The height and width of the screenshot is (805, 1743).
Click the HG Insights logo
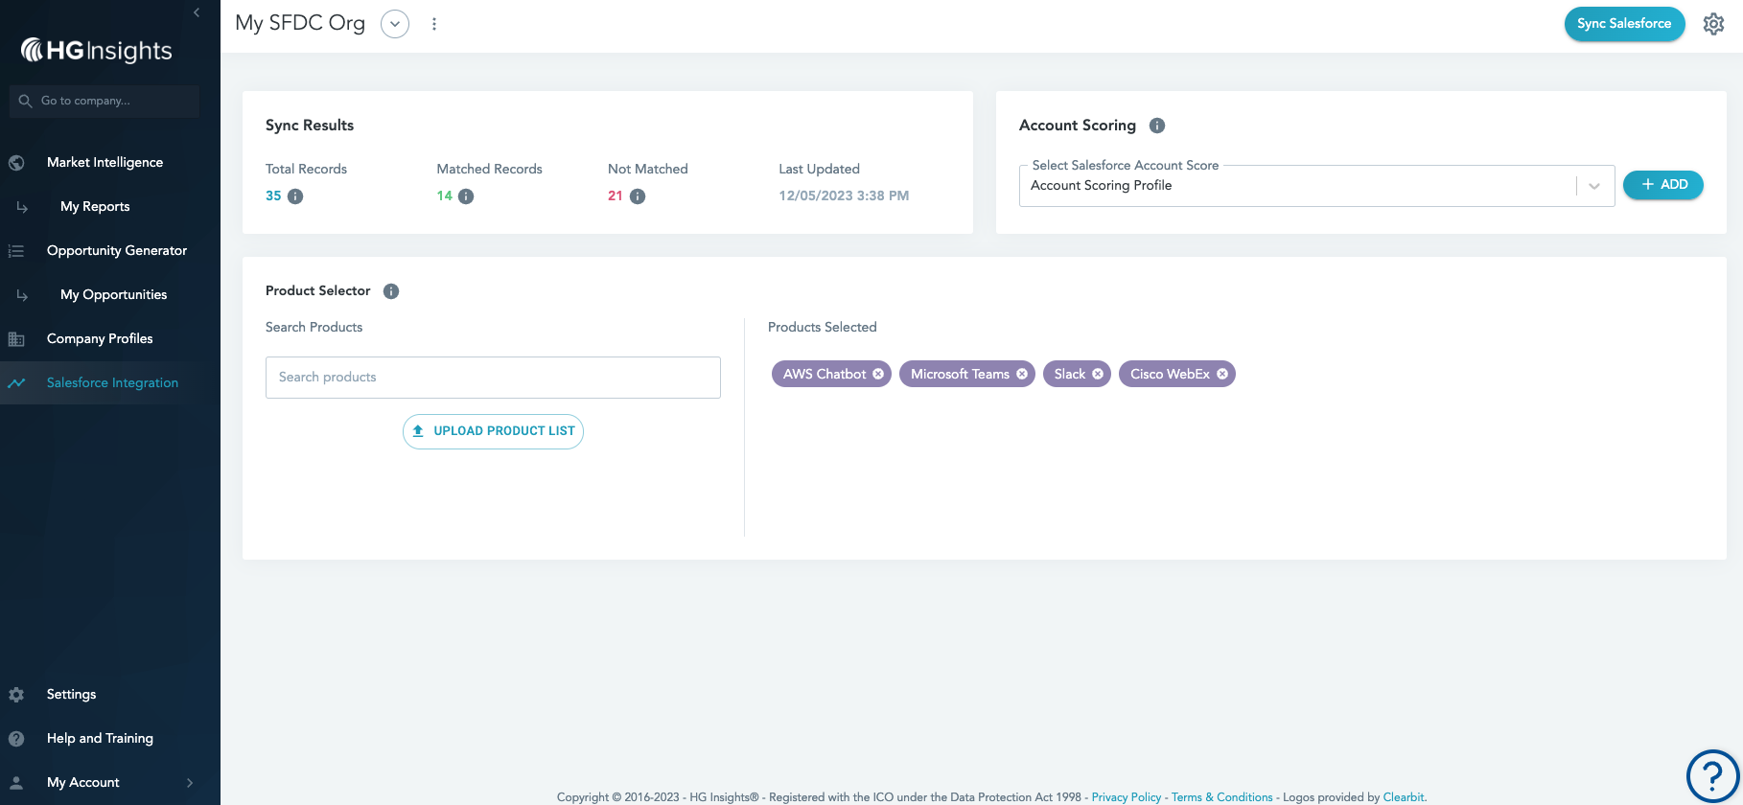click(x=97, y=50)
